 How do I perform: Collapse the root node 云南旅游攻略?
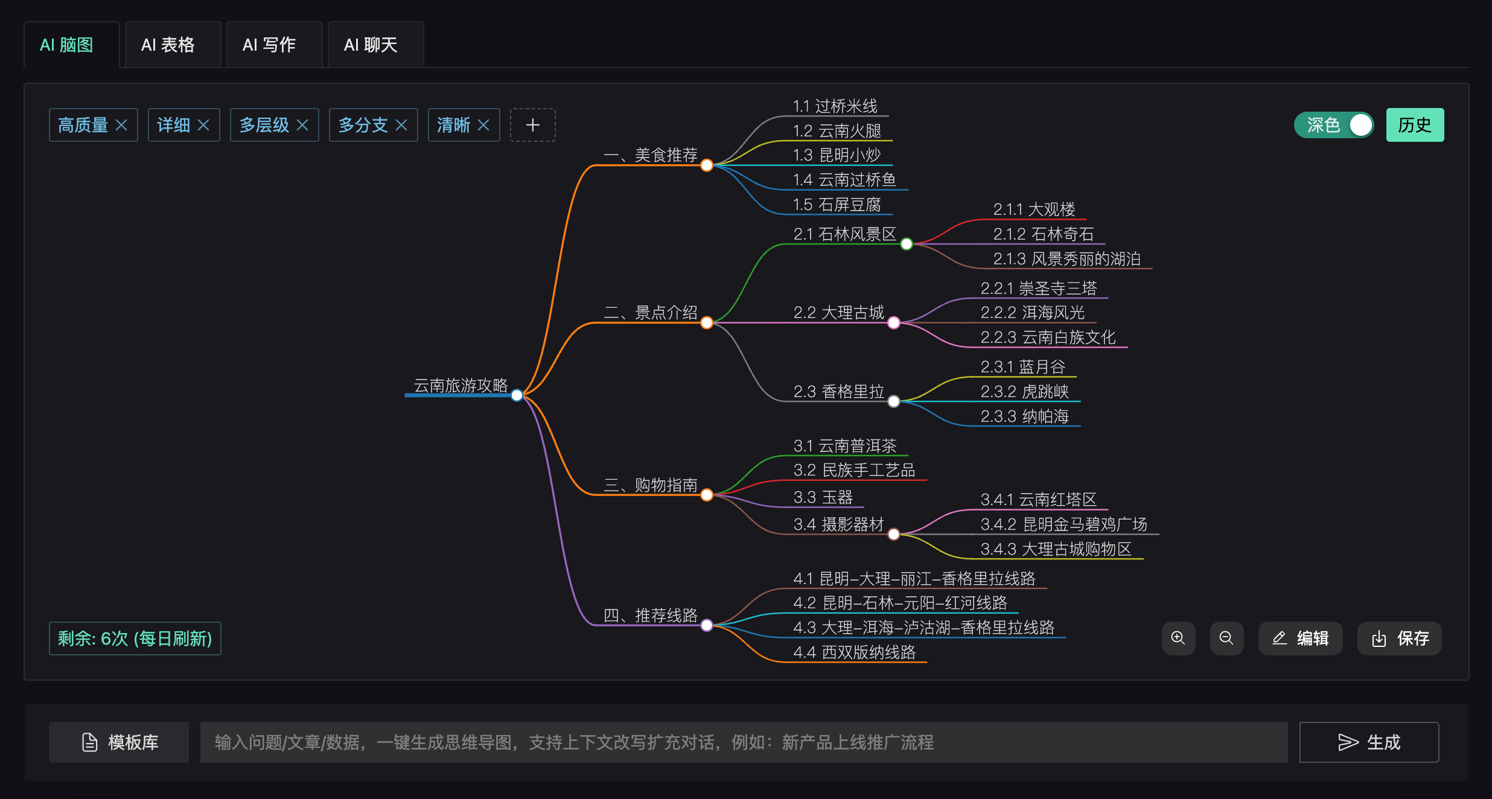(517, 395)
